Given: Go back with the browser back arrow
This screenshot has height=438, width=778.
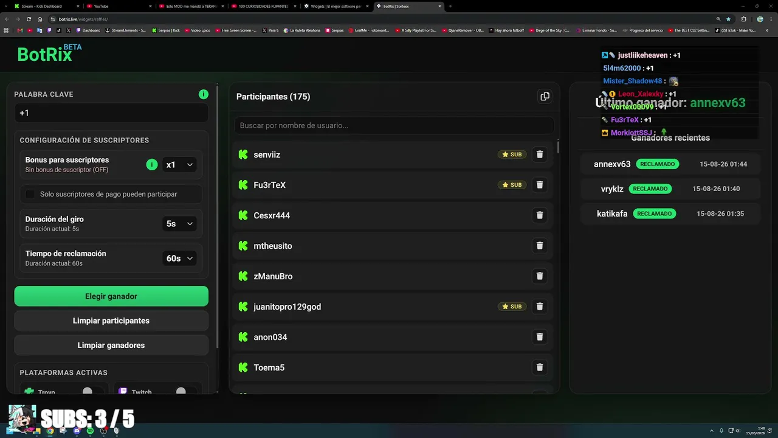Looking at the screenshot, I should tap(7, 19).
